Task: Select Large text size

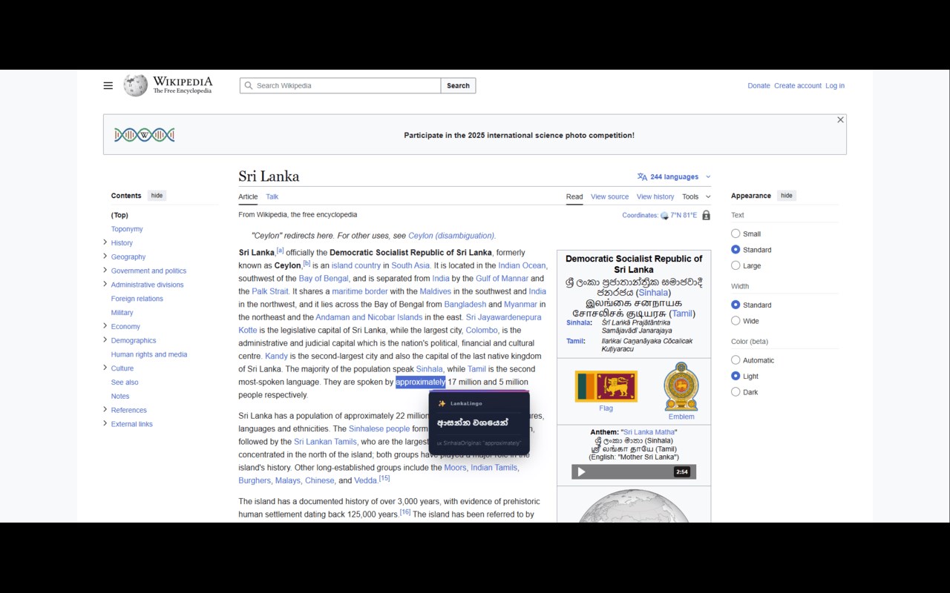Action: (736, 265)
